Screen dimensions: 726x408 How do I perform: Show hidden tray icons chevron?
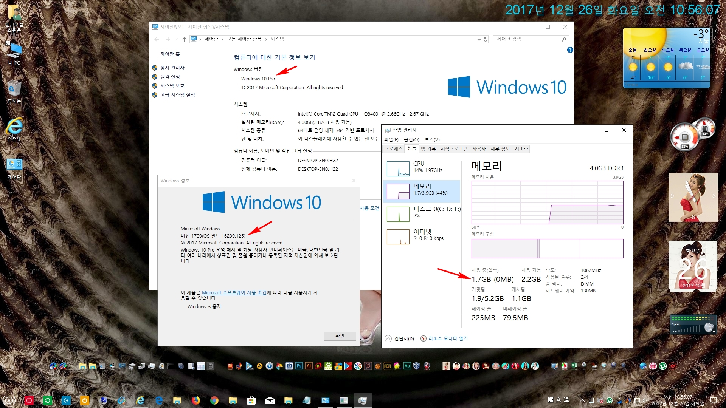tap(582, 400)
